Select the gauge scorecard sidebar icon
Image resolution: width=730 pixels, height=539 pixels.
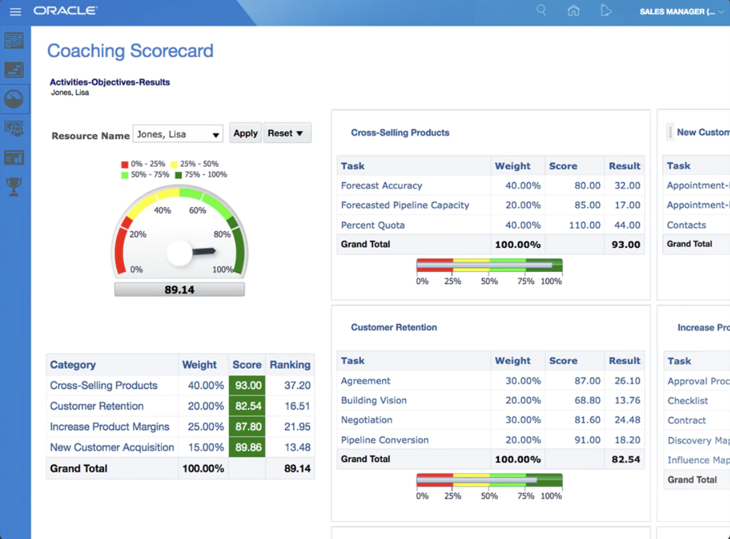pyautogui.click(x=14, y=99)
